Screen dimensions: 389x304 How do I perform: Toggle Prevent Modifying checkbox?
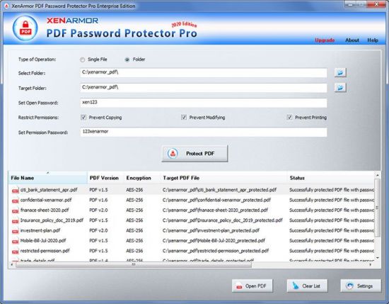(184, 118)
